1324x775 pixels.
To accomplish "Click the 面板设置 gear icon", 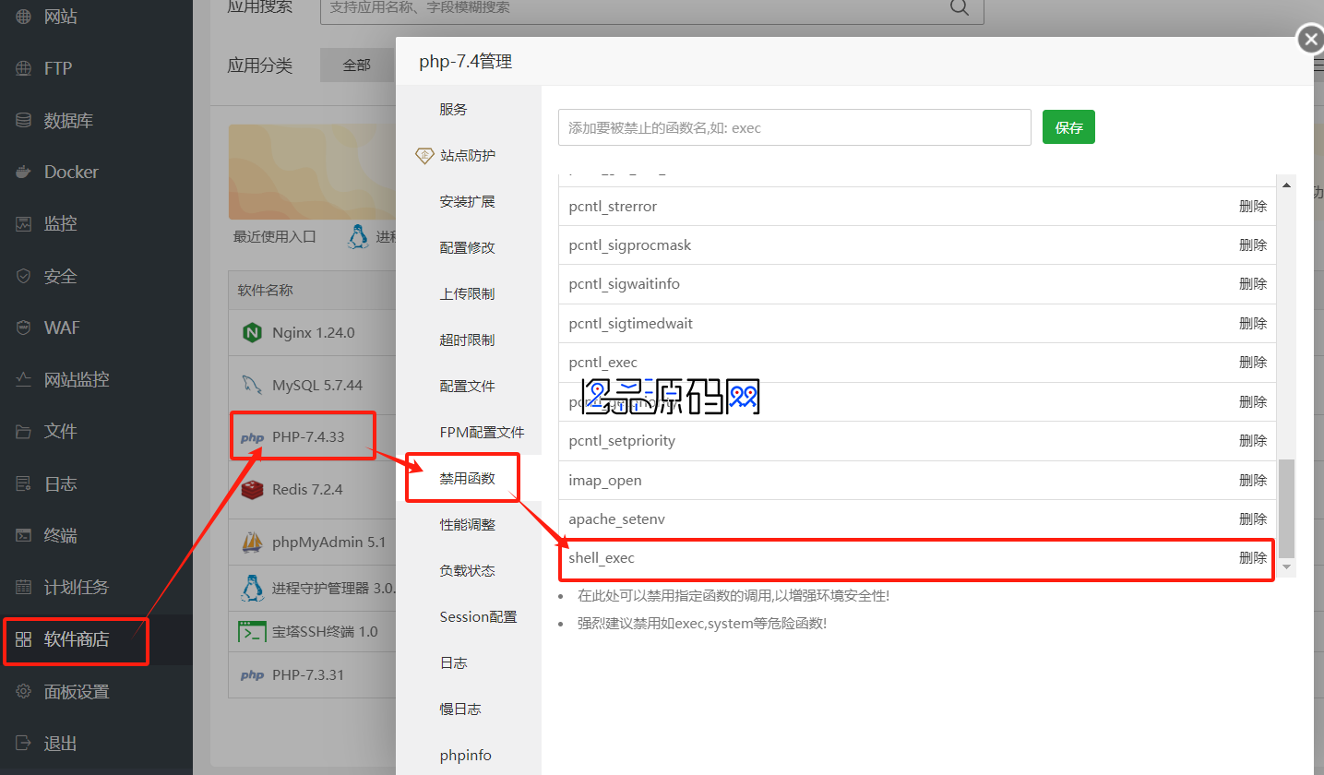I will click(x=24, y=691).
